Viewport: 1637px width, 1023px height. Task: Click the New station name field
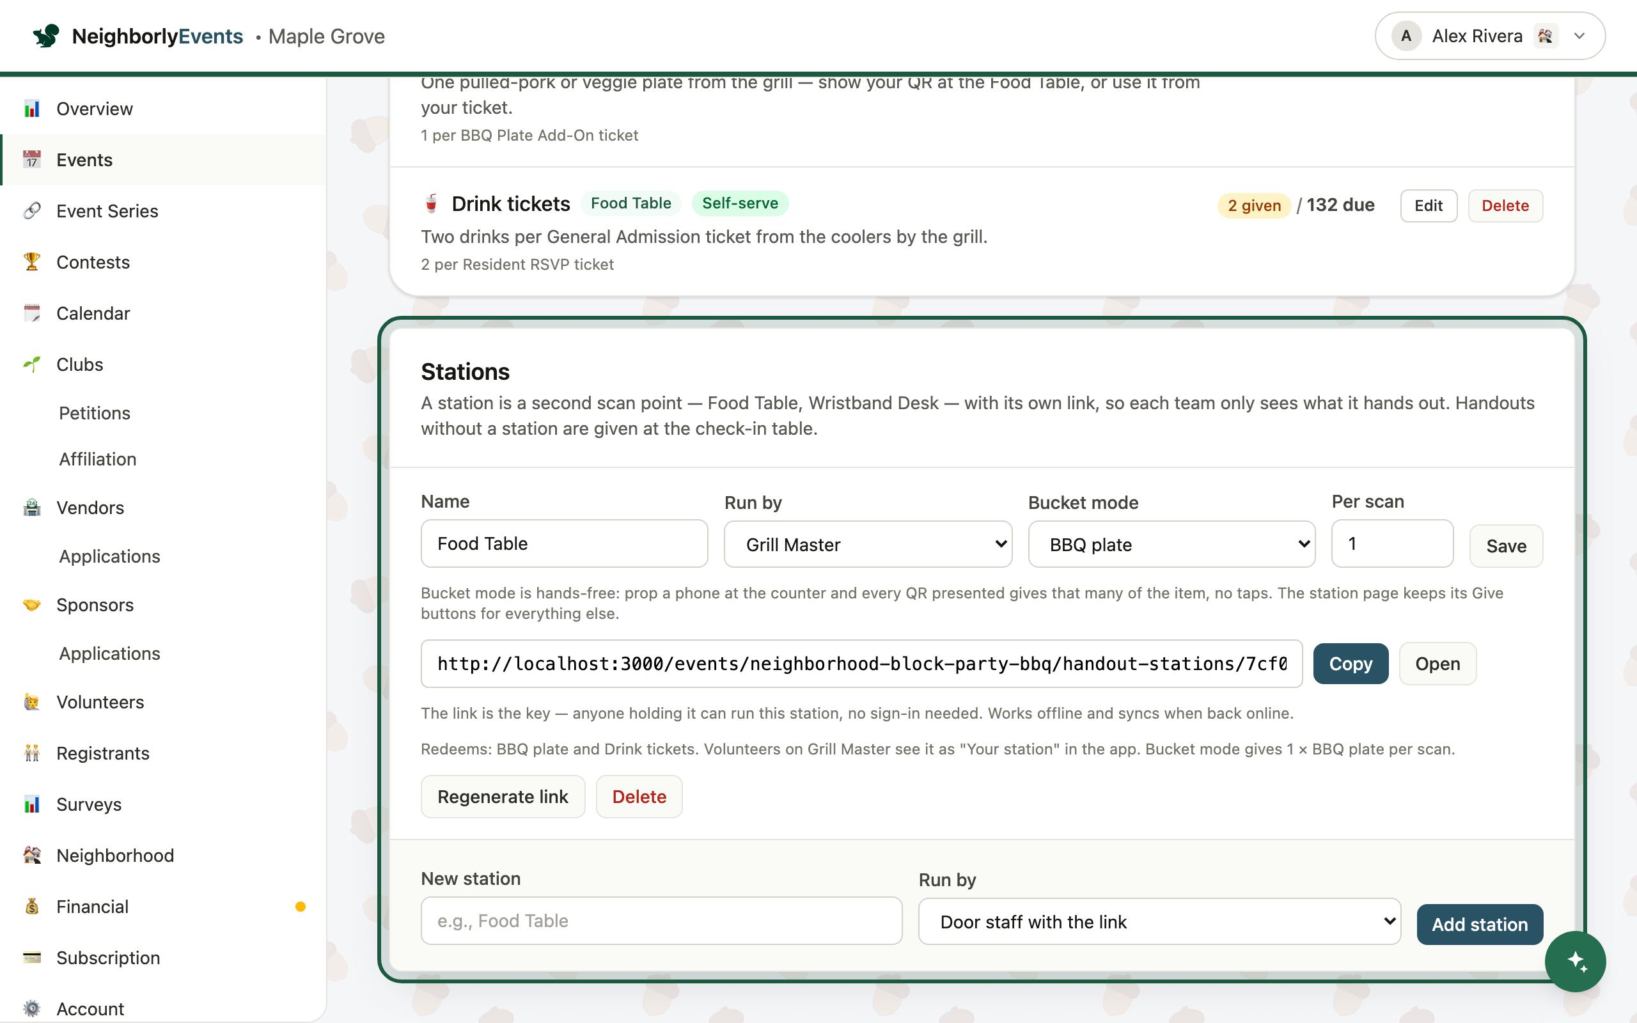(662, 921)
